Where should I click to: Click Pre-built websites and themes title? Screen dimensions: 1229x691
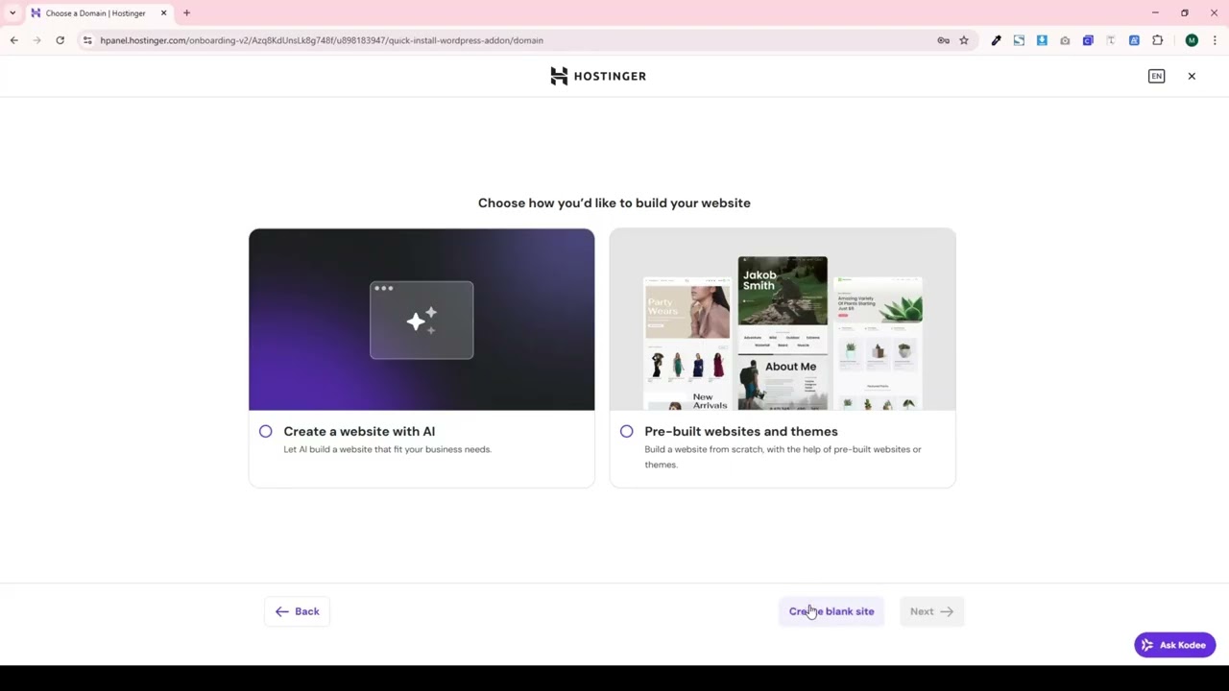pyautogui.click(x=741, y=432)
